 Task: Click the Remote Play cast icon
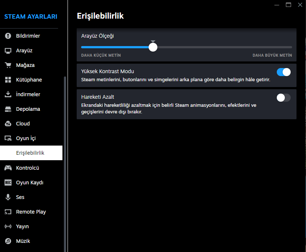click(x=8, y=212)
